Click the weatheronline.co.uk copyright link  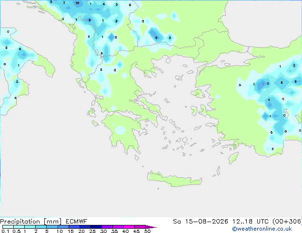coord(262,229)
